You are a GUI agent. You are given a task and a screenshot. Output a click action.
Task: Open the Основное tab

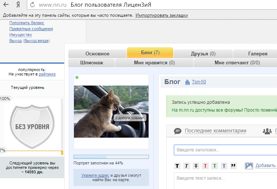click(97, 54)
